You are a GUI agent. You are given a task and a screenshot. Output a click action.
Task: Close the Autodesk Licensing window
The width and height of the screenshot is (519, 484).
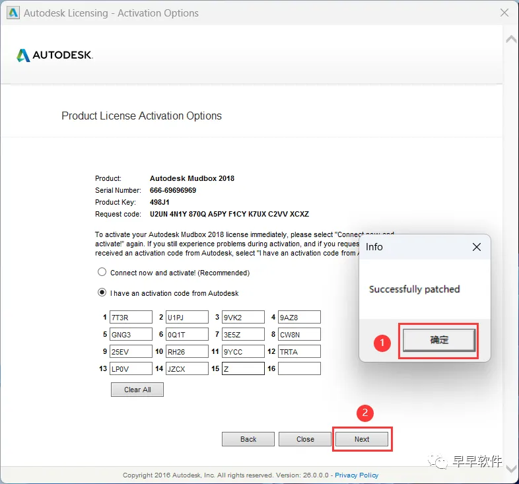(x=504, y=13)
